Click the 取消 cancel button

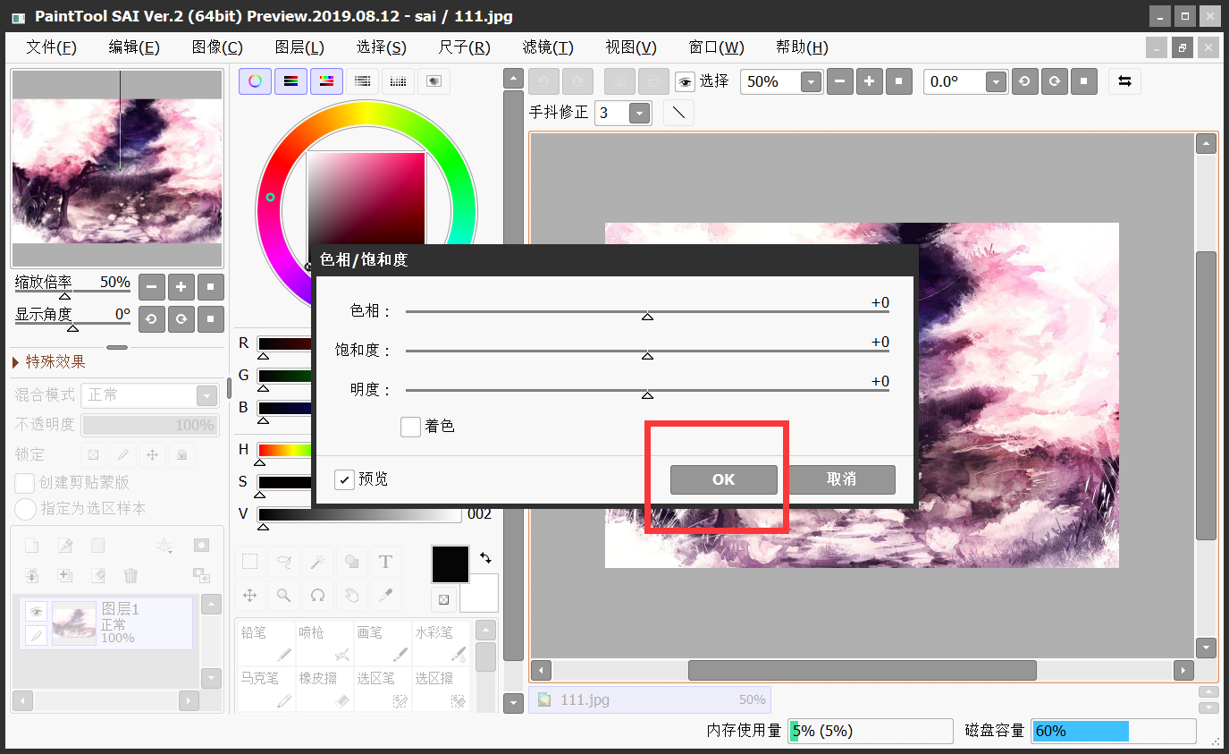[x=842, y=479]
